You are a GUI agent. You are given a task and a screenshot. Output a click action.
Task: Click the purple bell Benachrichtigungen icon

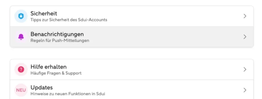click(x=21, y=37)
